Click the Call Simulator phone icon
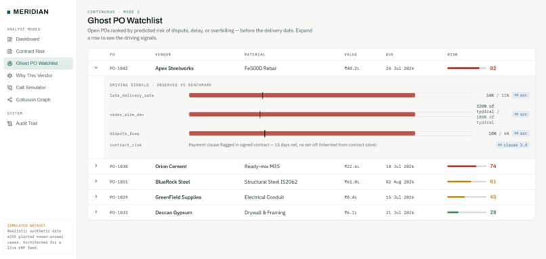Viewport: 546px width, 259px height. point(9,87)
